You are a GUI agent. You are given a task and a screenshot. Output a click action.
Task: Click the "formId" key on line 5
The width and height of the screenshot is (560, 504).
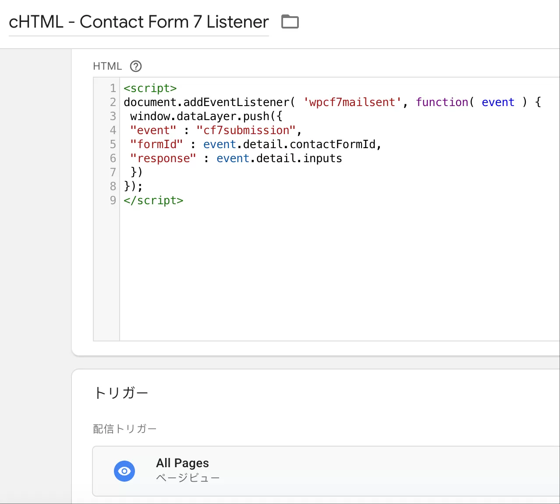[156, 144]
